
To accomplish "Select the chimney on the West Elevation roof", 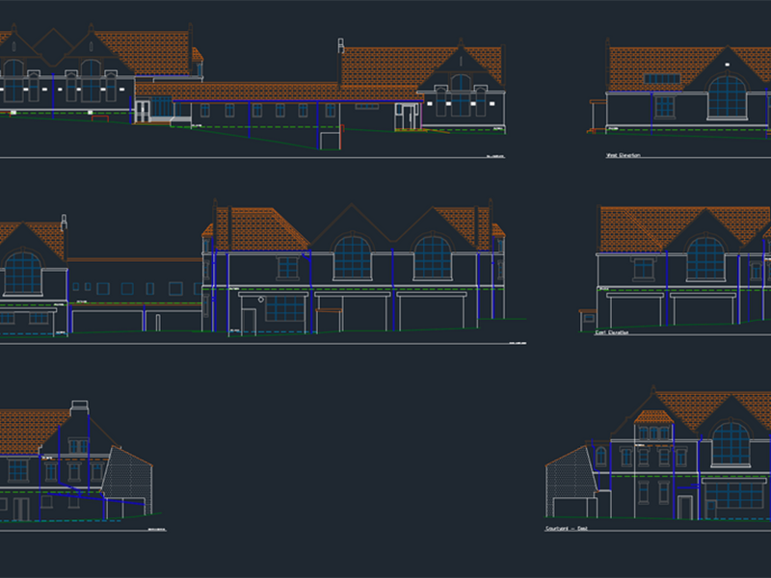I will [x=608, y=43].
